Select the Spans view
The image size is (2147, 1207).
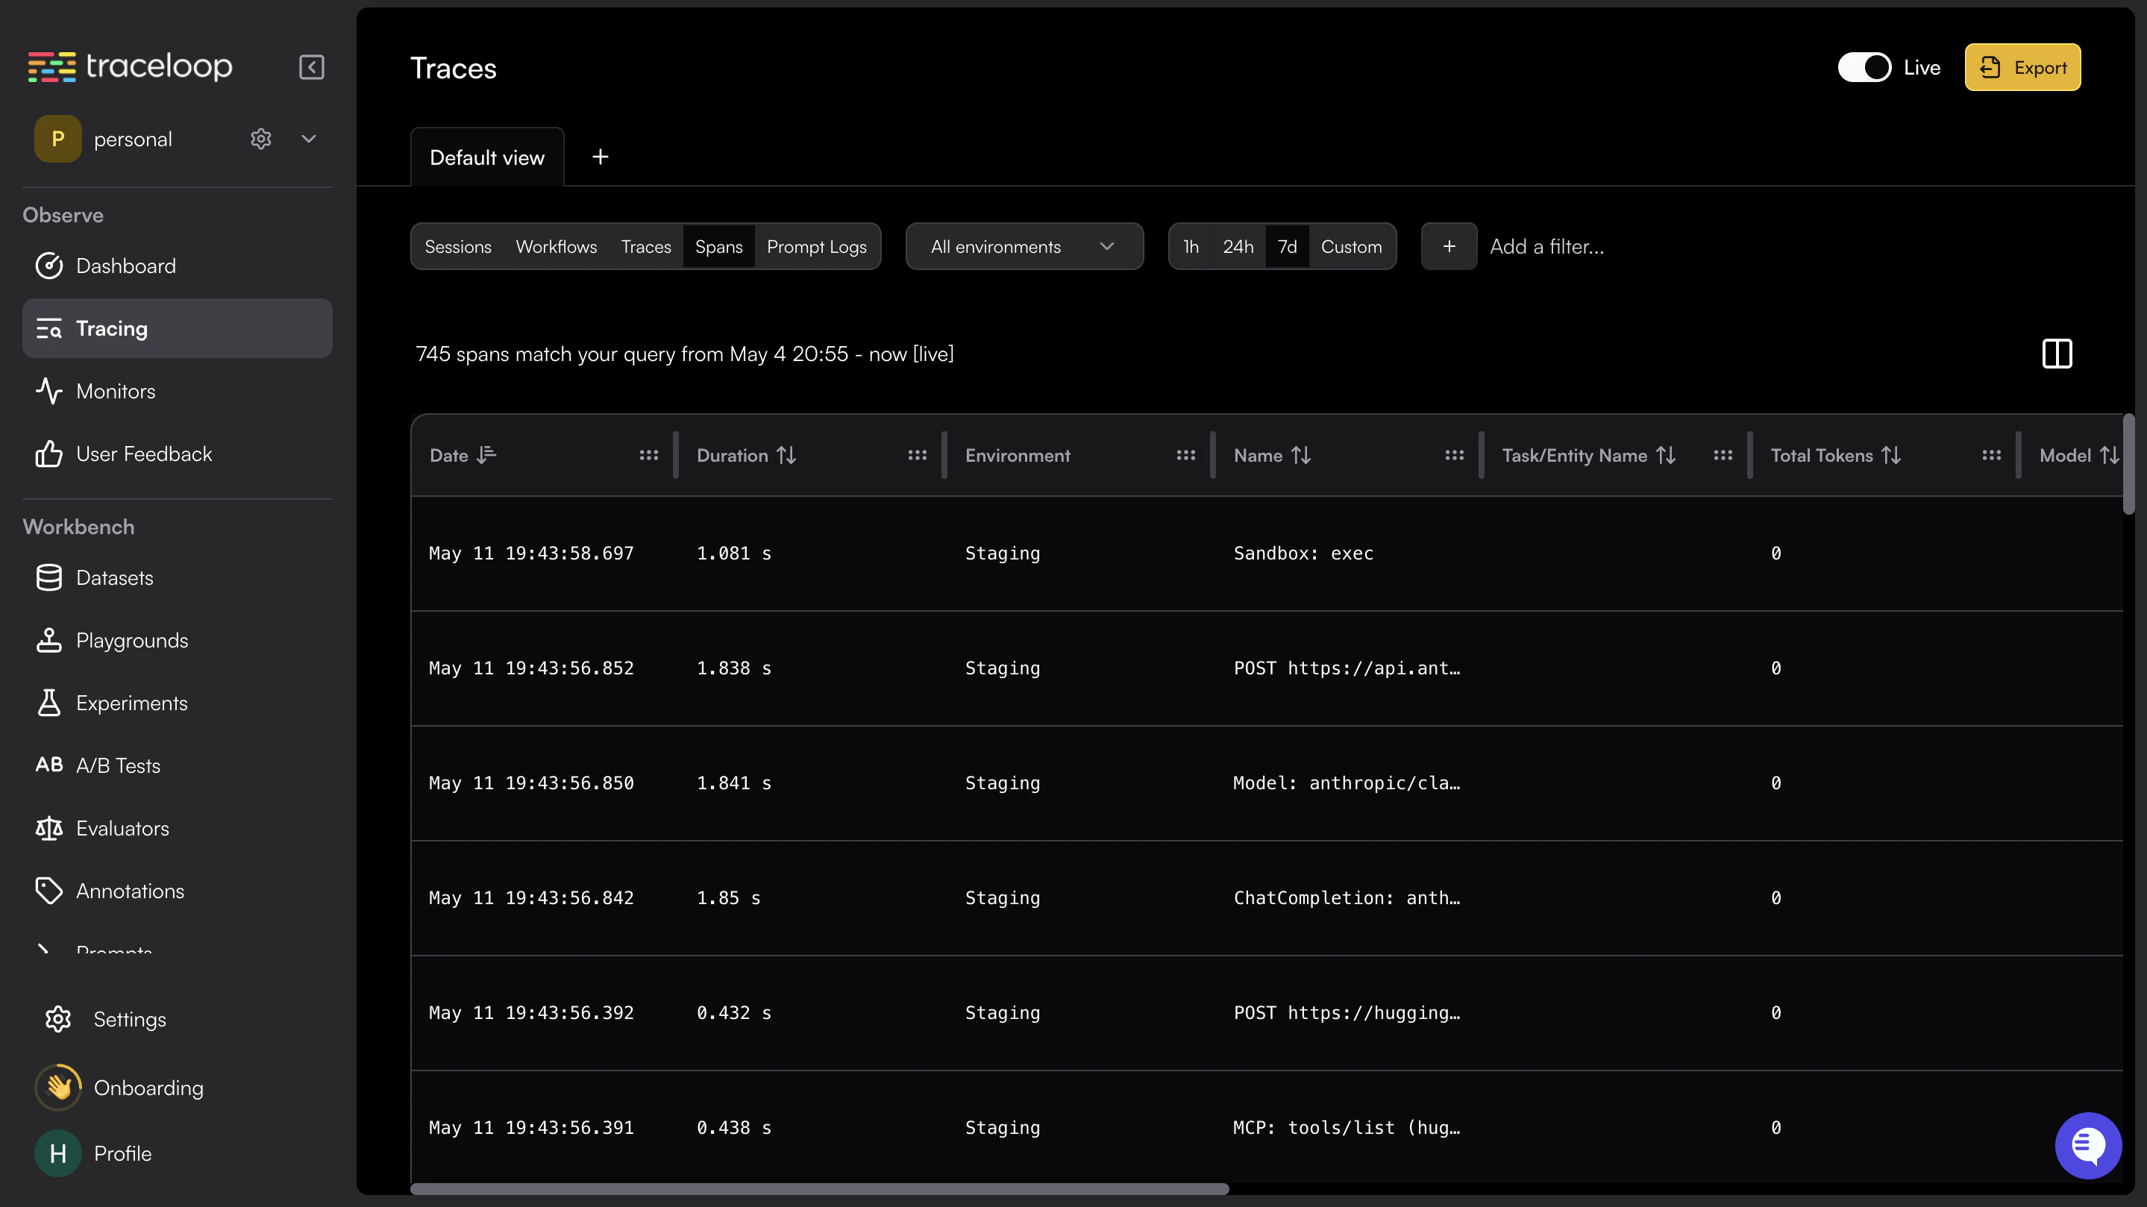pyautogui.click(x=718, y=247)
